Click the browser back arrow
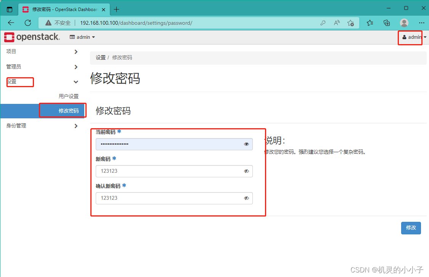Image resolution: width=429 pixels, height=277 pixels. point(11,23)
